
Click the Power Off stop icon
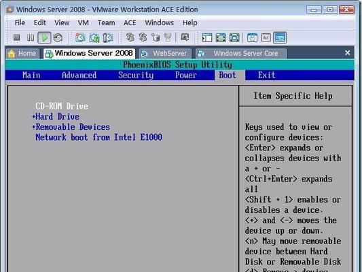[x=16, y=37]
